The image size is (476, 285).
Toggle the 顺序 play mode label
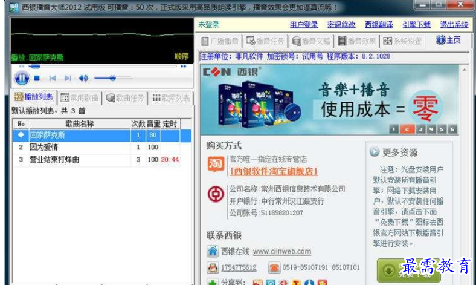coord(182,56)
